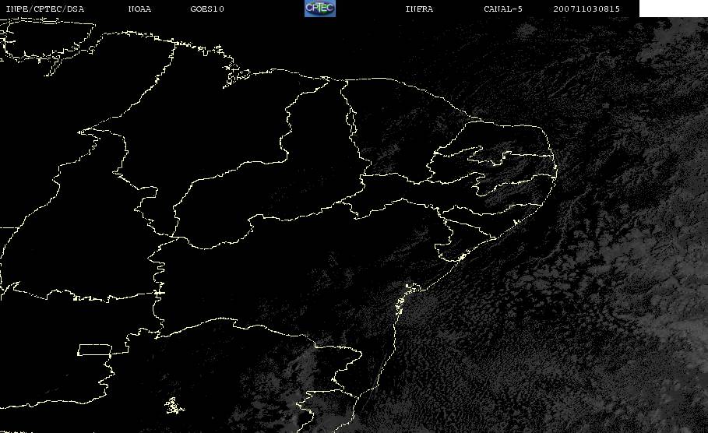Click the jagged border outline in the top-left corner
The width and height of the screenshot is (708, 433).
click(47, 39)
